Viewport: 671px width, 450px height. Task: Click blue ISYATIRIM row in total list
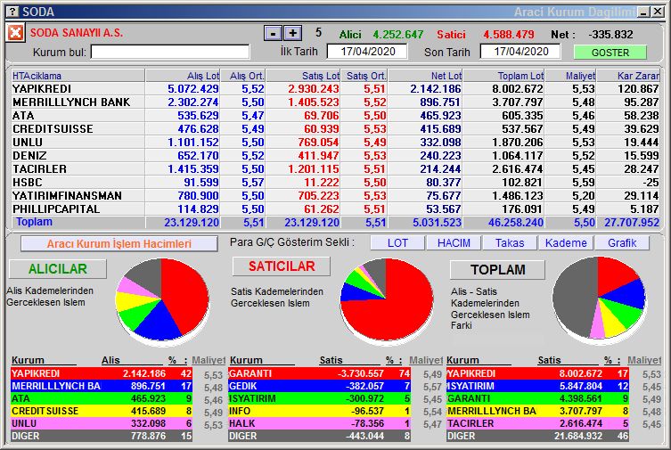pyautogui.click(x=537, y=386)
